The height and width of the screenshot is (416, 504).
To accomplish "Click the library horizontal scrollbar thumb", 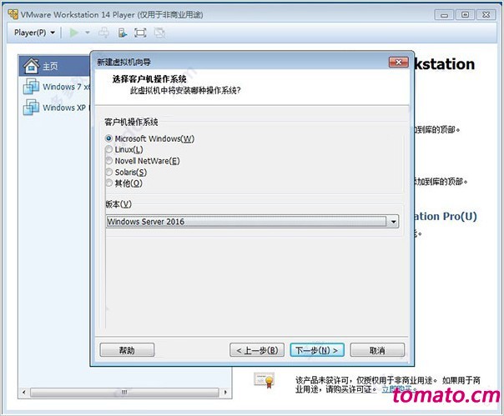I will 124,392.
